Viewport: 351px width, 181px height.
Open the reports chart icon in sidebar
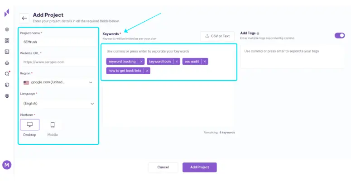pos(7,52)
